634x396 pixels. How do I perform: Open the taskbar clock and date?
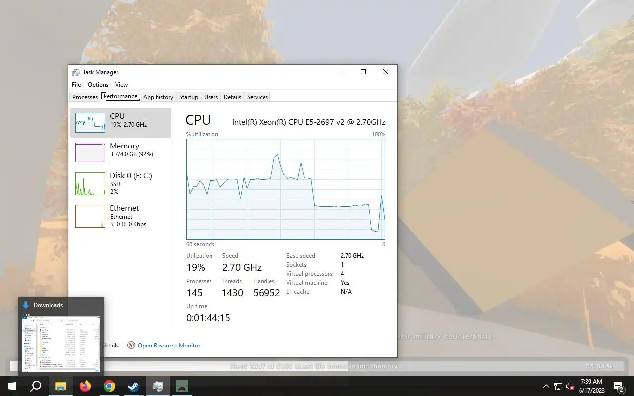click(x=591, y=386)
